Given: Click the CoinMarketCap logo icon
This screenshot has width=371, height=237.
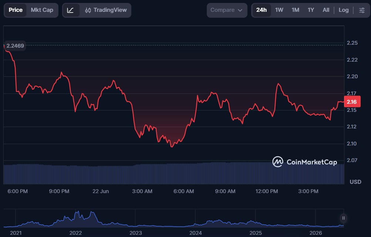Looking at the screenshot, I should pos(277,162).
